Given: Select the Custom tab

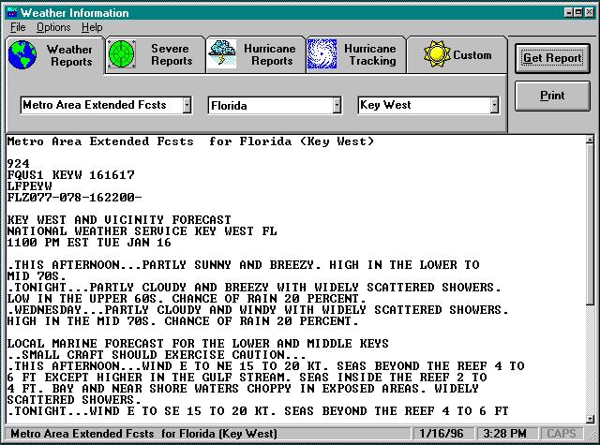Looking at the screenshot, I should (x=457, y=54).
